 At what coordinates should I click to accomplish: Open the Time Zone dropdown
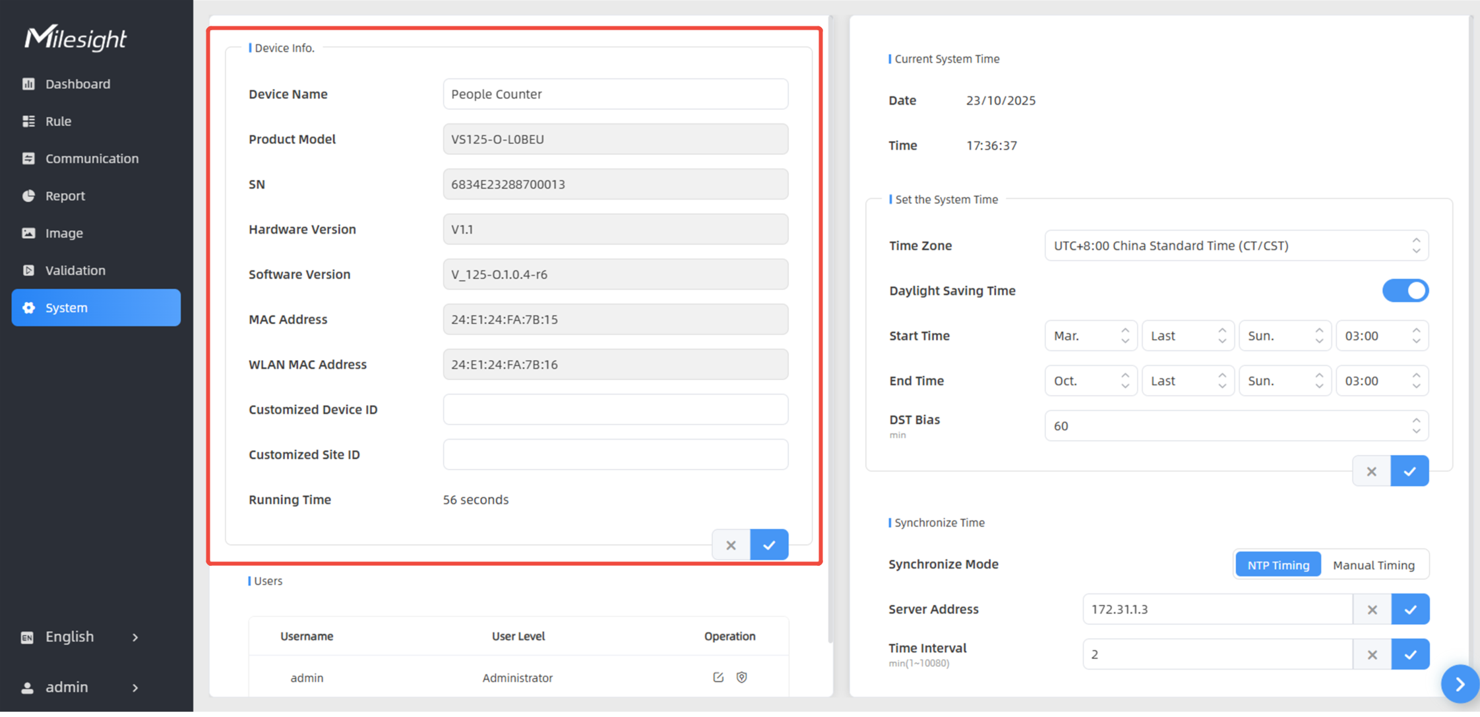click(1236, 245)
